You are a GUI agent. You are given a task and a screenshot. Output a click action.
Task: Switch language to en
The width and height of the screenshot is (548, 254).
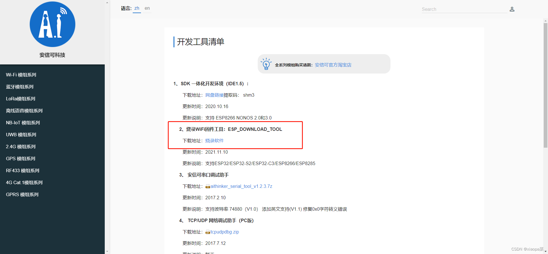[147, 8]
